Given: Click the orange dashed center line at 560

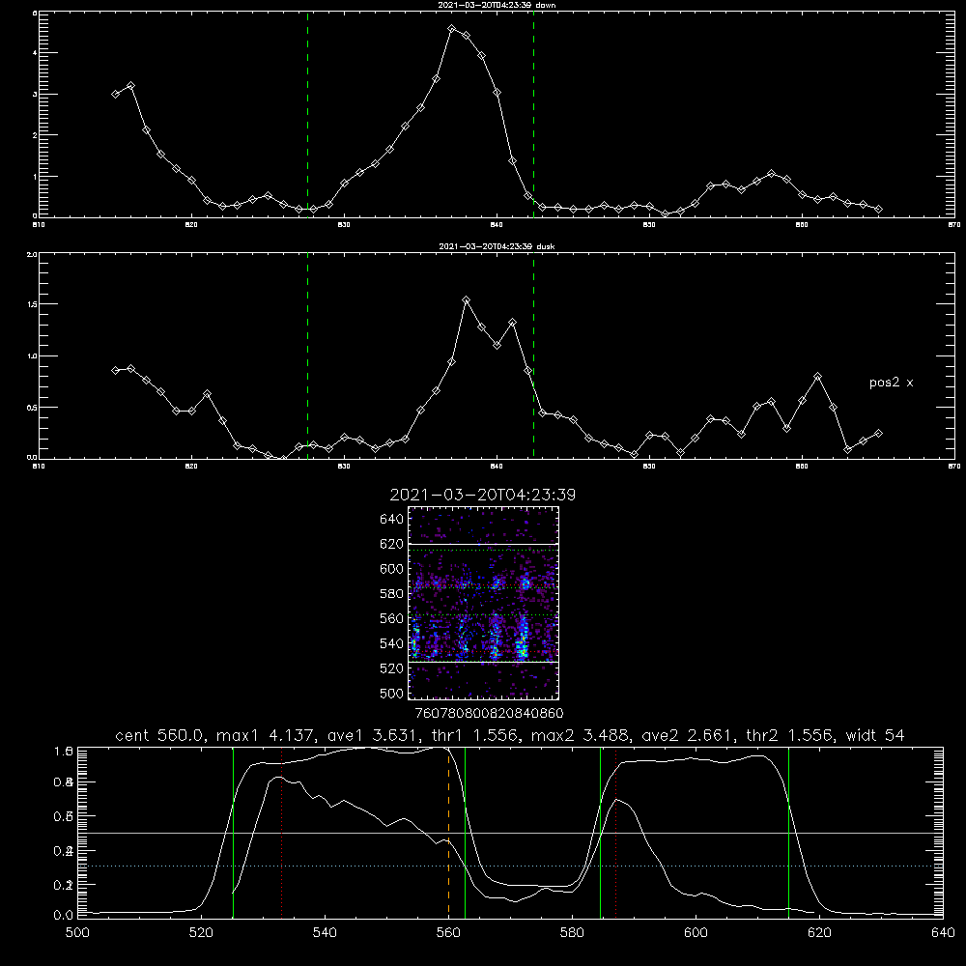Looking at the screenshot, I should point(448,832).
